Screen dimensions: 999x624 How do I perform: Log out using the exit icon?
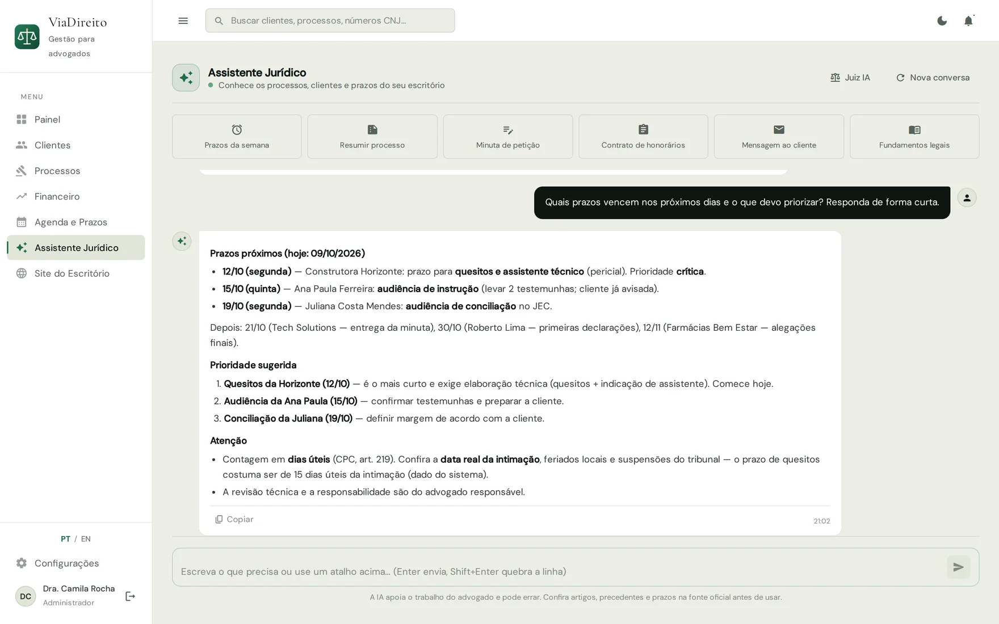click(130, 596)
